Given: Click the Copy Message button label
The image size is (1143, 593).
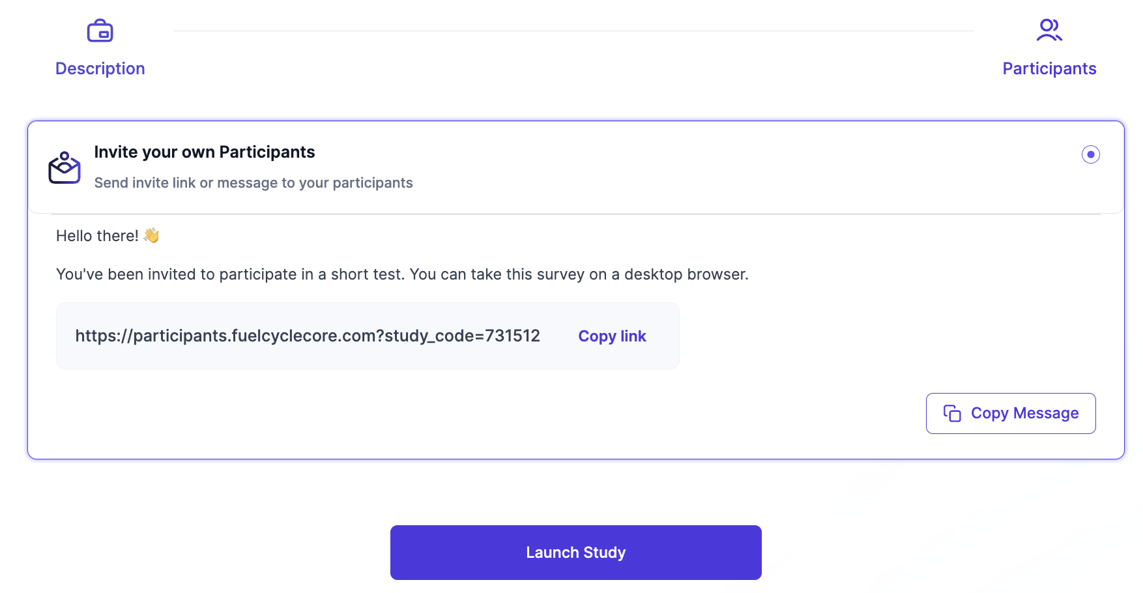Looking at the screenshot, I should pyautogui.click(x=1024, y=413).
